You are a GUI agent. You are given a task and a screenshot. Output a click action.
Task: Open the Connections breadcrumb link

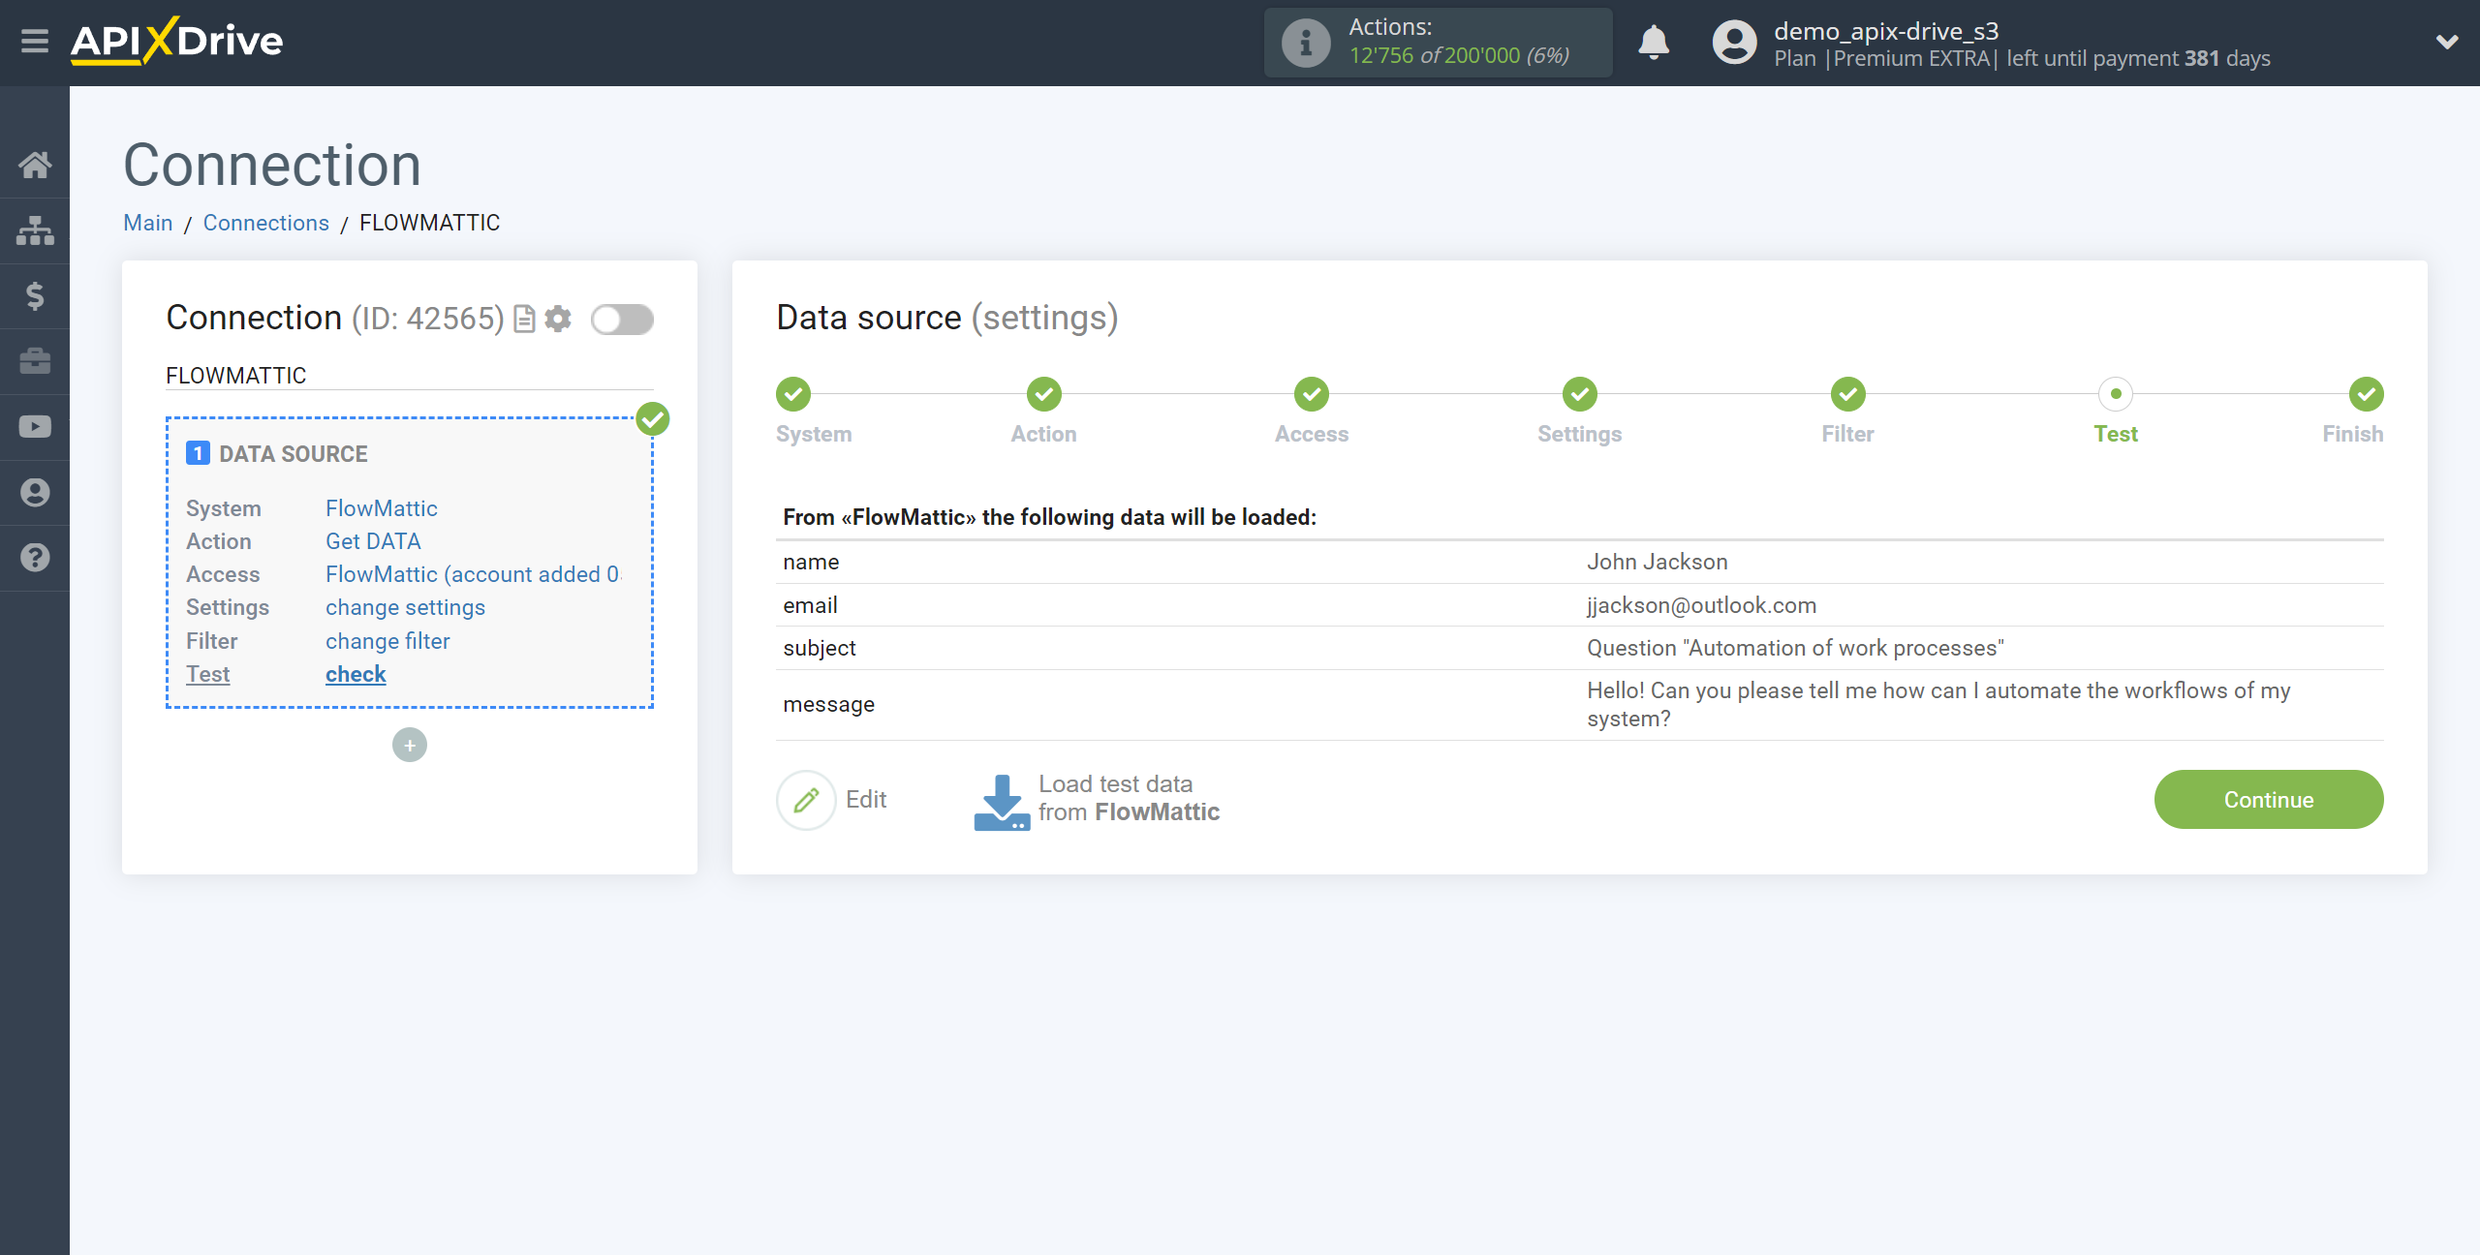pos(266,223)
